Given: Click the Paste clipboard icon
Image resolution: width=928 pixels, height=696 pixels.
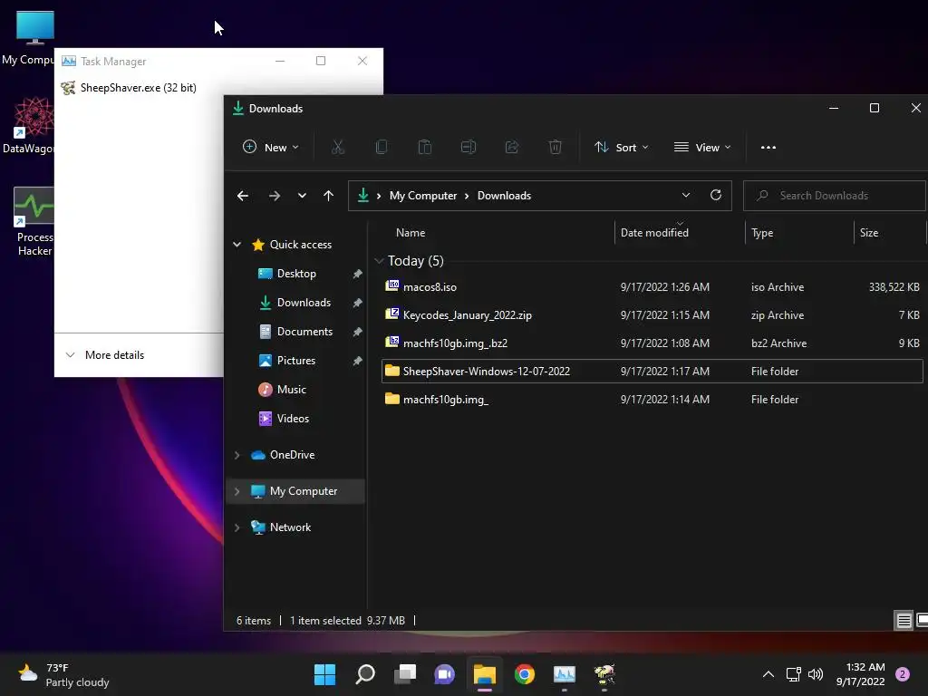Looking at the screenshot, I should pyautogui.click(x=425, y=147).
